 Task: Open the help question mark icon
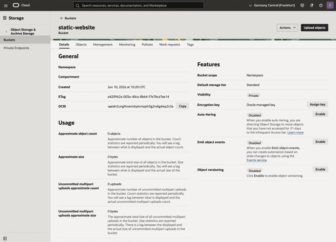(x=321, y=5)
